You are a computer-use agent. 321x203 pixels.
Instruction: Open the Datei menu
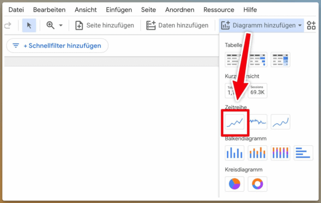coord(16,10)
